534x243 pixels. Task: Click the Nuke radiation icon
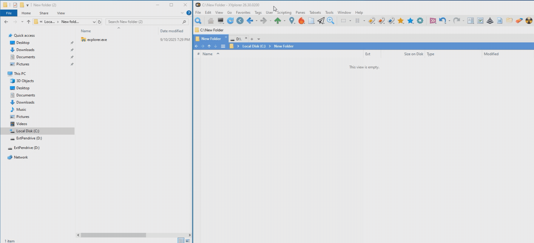click(x=529, y=21)
